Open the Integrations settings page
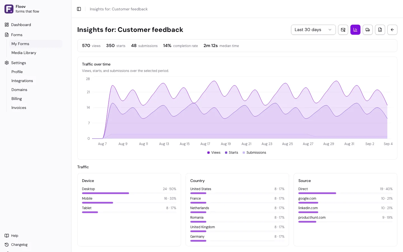403x252 pixels. pyautogui.click(x=36, y=81)
